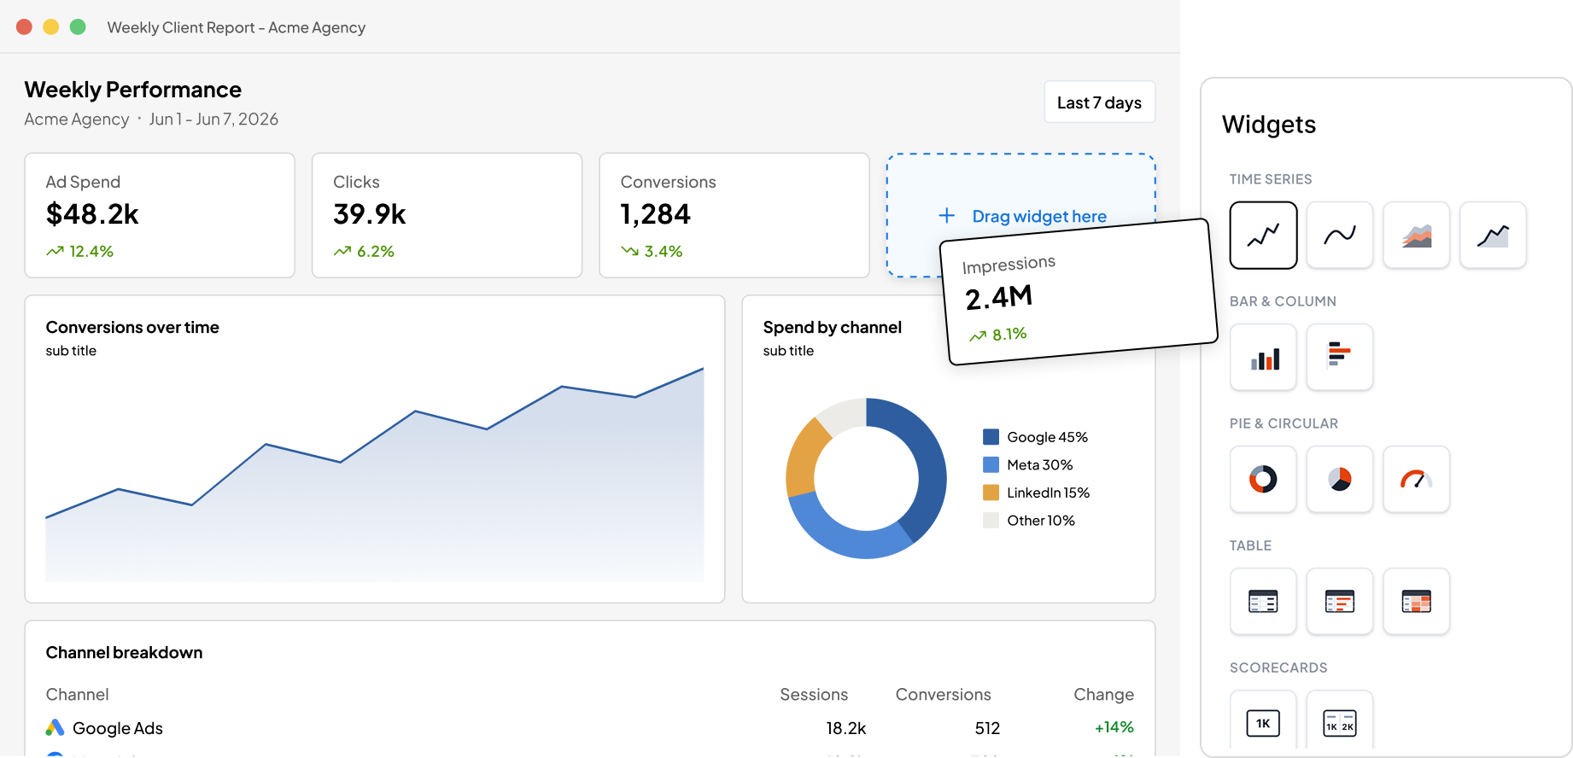Screen dimensions: 1573x758
Task: Click the LinkedIn 15% legend swatch
Action: click(x=991, y=493)
